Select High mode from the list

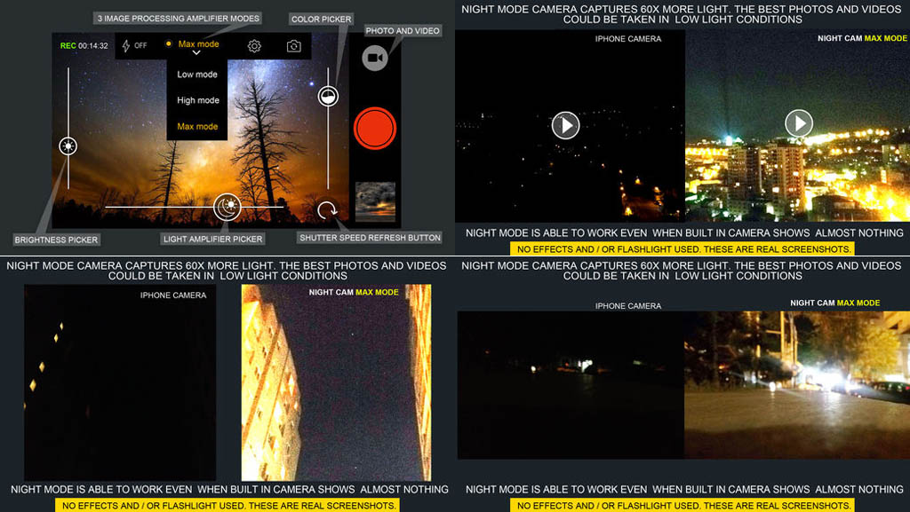click(197, 100)
